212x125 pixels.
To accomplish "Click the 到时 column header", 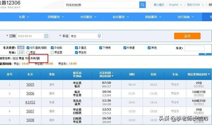I will (x=132, y=74).
